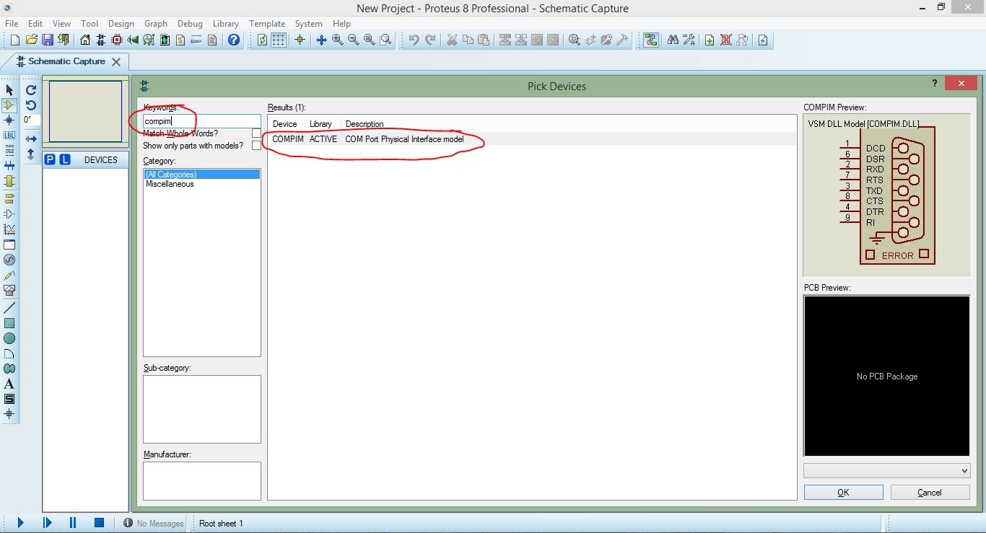Screen dimensions: 986x533
Task: Select (All Categories) in category list
Action: (x=201, y=175)
